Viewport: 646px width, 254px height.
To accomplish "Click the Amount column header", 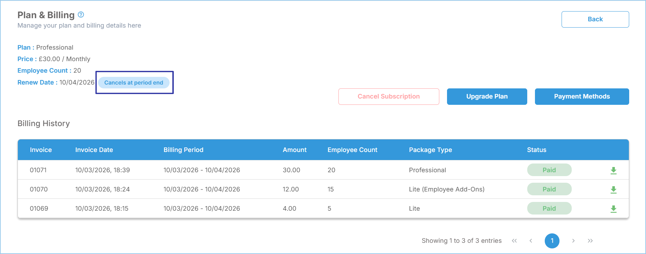I will coord(294,150).
